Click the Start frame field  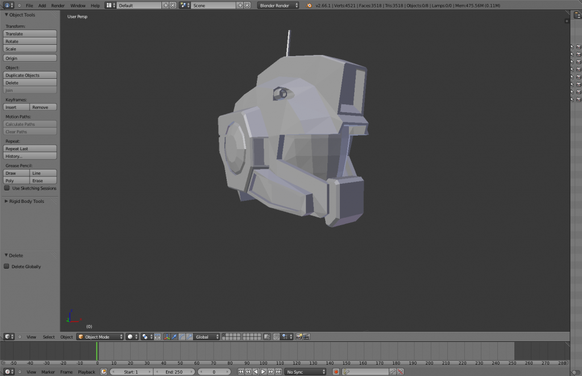tap(131, 371)
